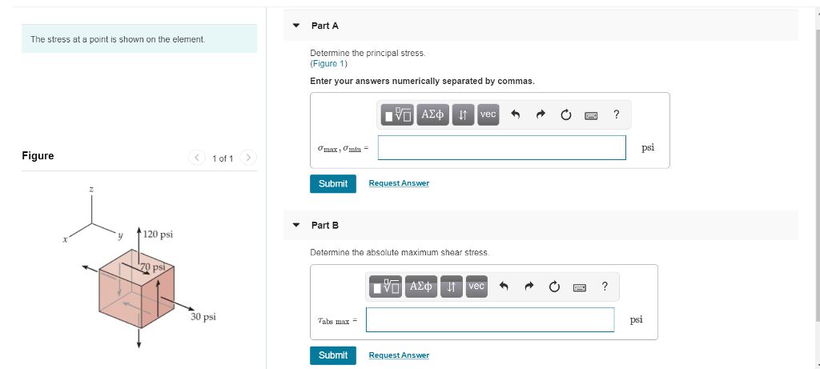This screenshot has height=369, width=820.
Task: Request Answer for Part A
Action: click(x=399, y=183)
